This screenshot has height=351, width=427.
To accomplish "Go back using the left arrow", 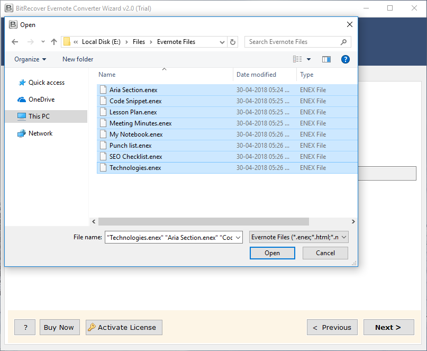I will pyautogui.click(x=15, y=42).
